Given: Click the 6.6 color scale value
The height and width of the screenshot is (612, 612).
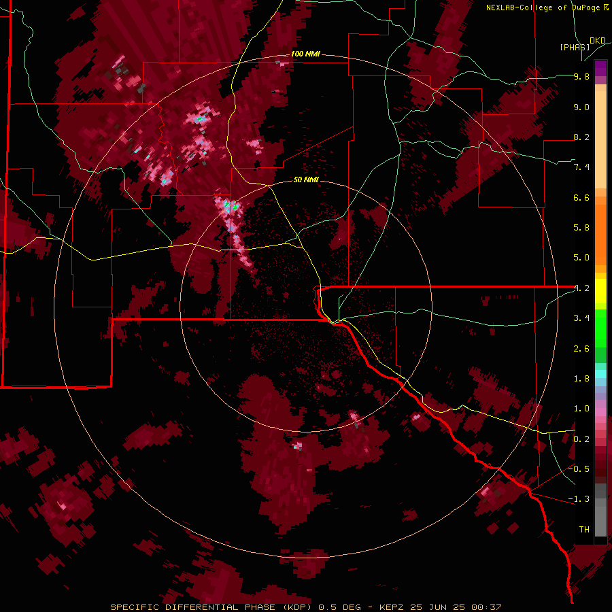Looking at the screenshot, I should point(581,197).
